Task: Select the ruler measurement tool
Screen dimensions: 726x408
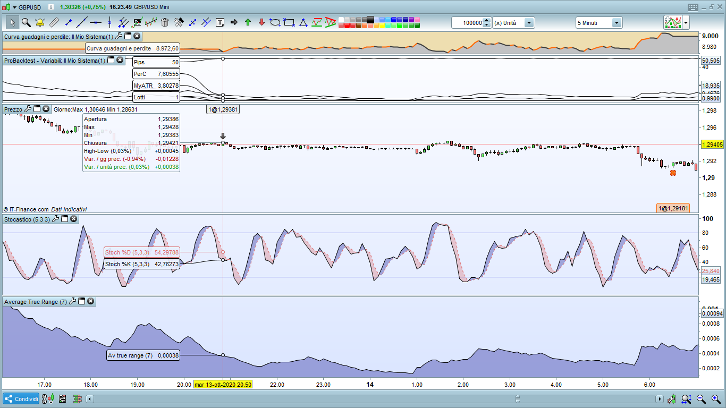Action: (54, 22)
